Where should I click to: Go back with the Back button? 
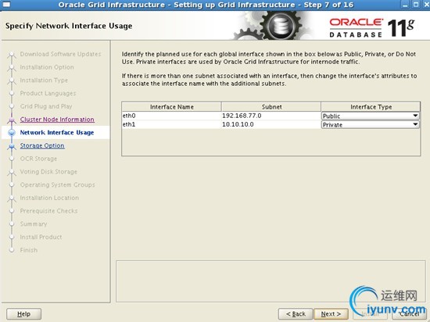point(296,313)
